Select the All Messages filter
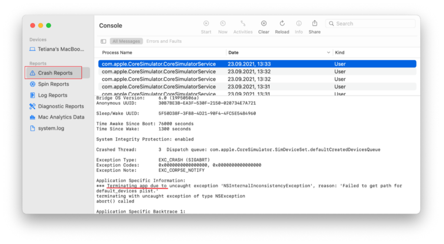444x244 pixels. [x=126, y=41]
